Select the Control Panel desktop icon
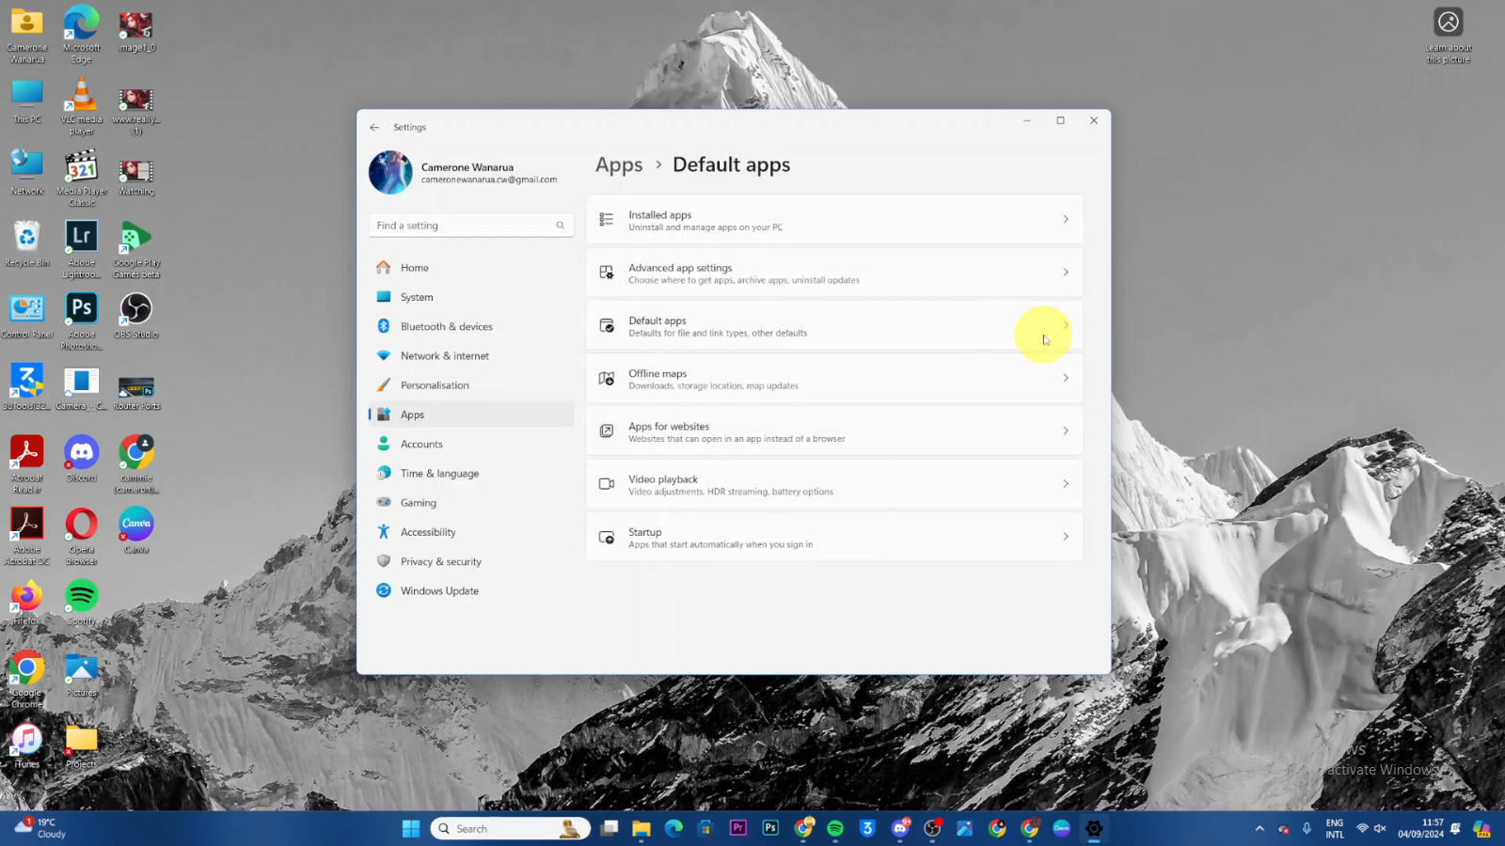1505x846 pixels. 26,316
